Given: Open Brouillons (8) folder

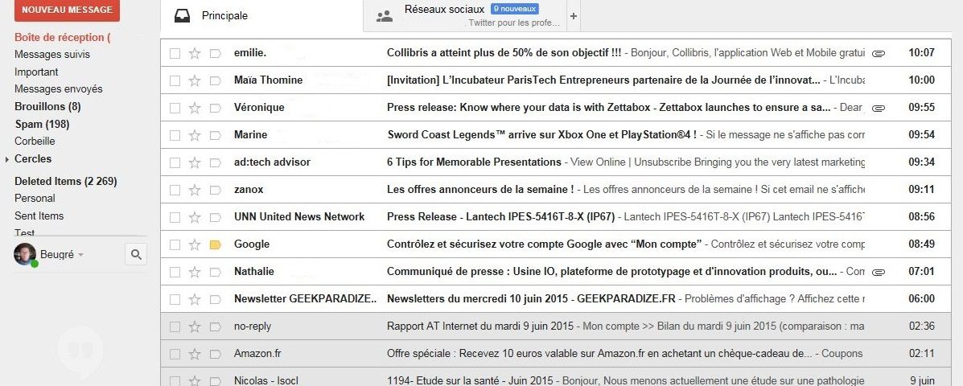Looking at the screenshot, I should point(48,106).
